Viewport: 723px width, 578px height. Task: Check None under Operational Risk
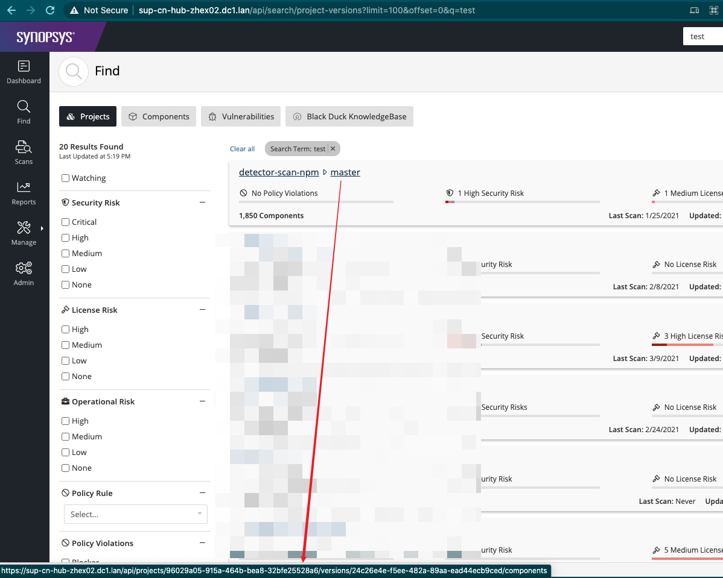tap(65, 468)
